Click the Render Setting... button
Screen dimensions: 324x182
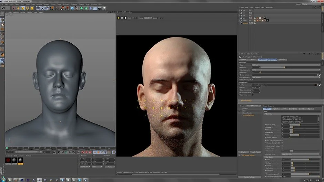(x=250, y=177)
